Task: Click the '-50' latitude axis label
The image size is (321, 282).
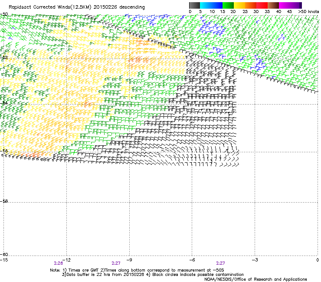Action: click(4, 14)
